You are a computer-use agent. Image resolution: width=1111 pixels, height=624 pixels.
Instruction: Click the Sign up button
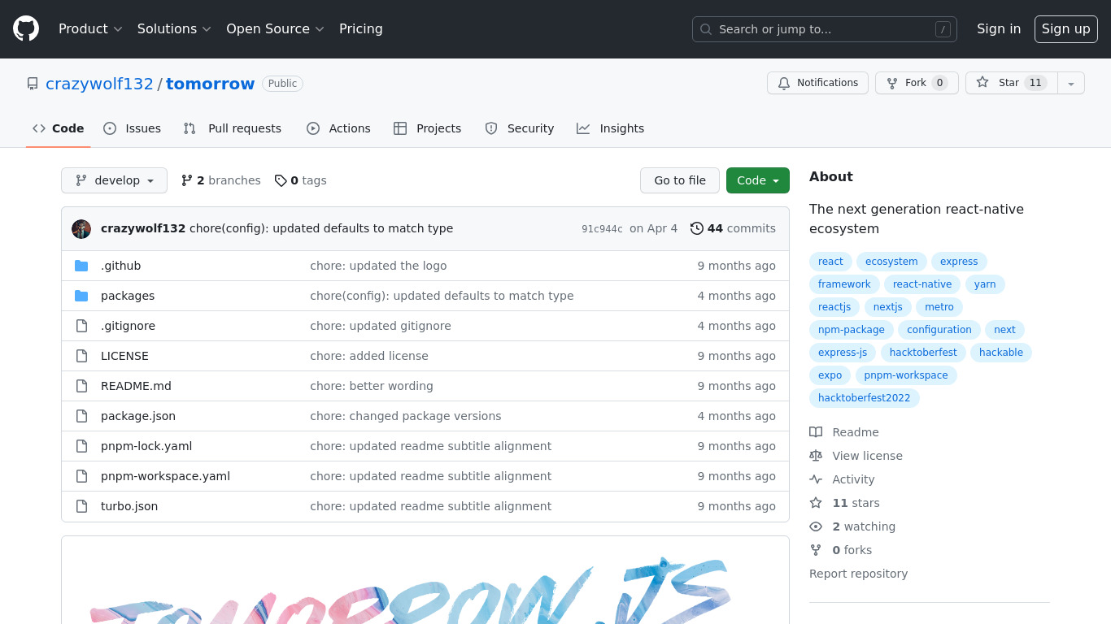pos(1066,29)
